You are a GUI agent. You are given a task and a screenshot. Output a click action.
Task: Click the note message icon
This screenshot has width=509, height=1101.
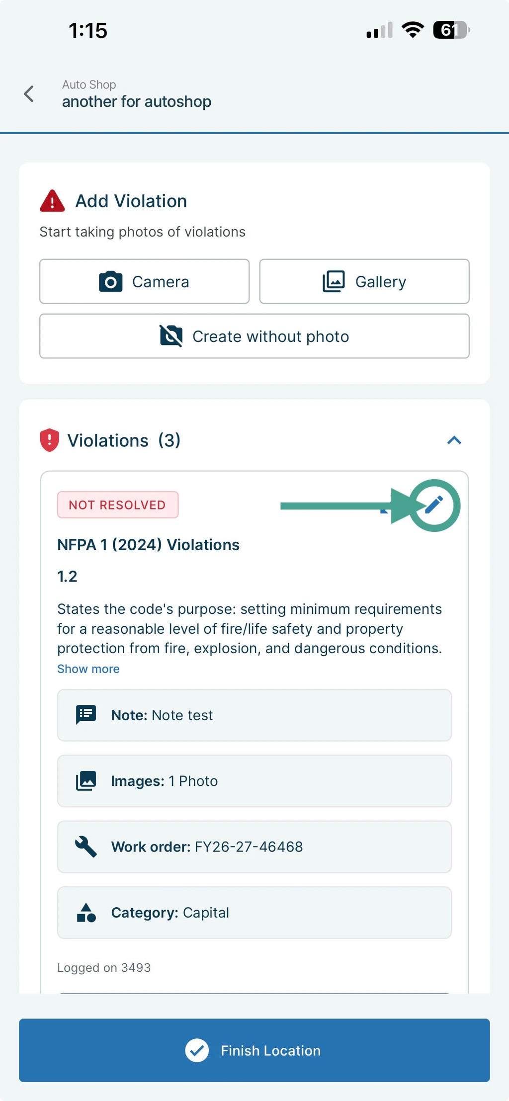(x=86, y=715)
